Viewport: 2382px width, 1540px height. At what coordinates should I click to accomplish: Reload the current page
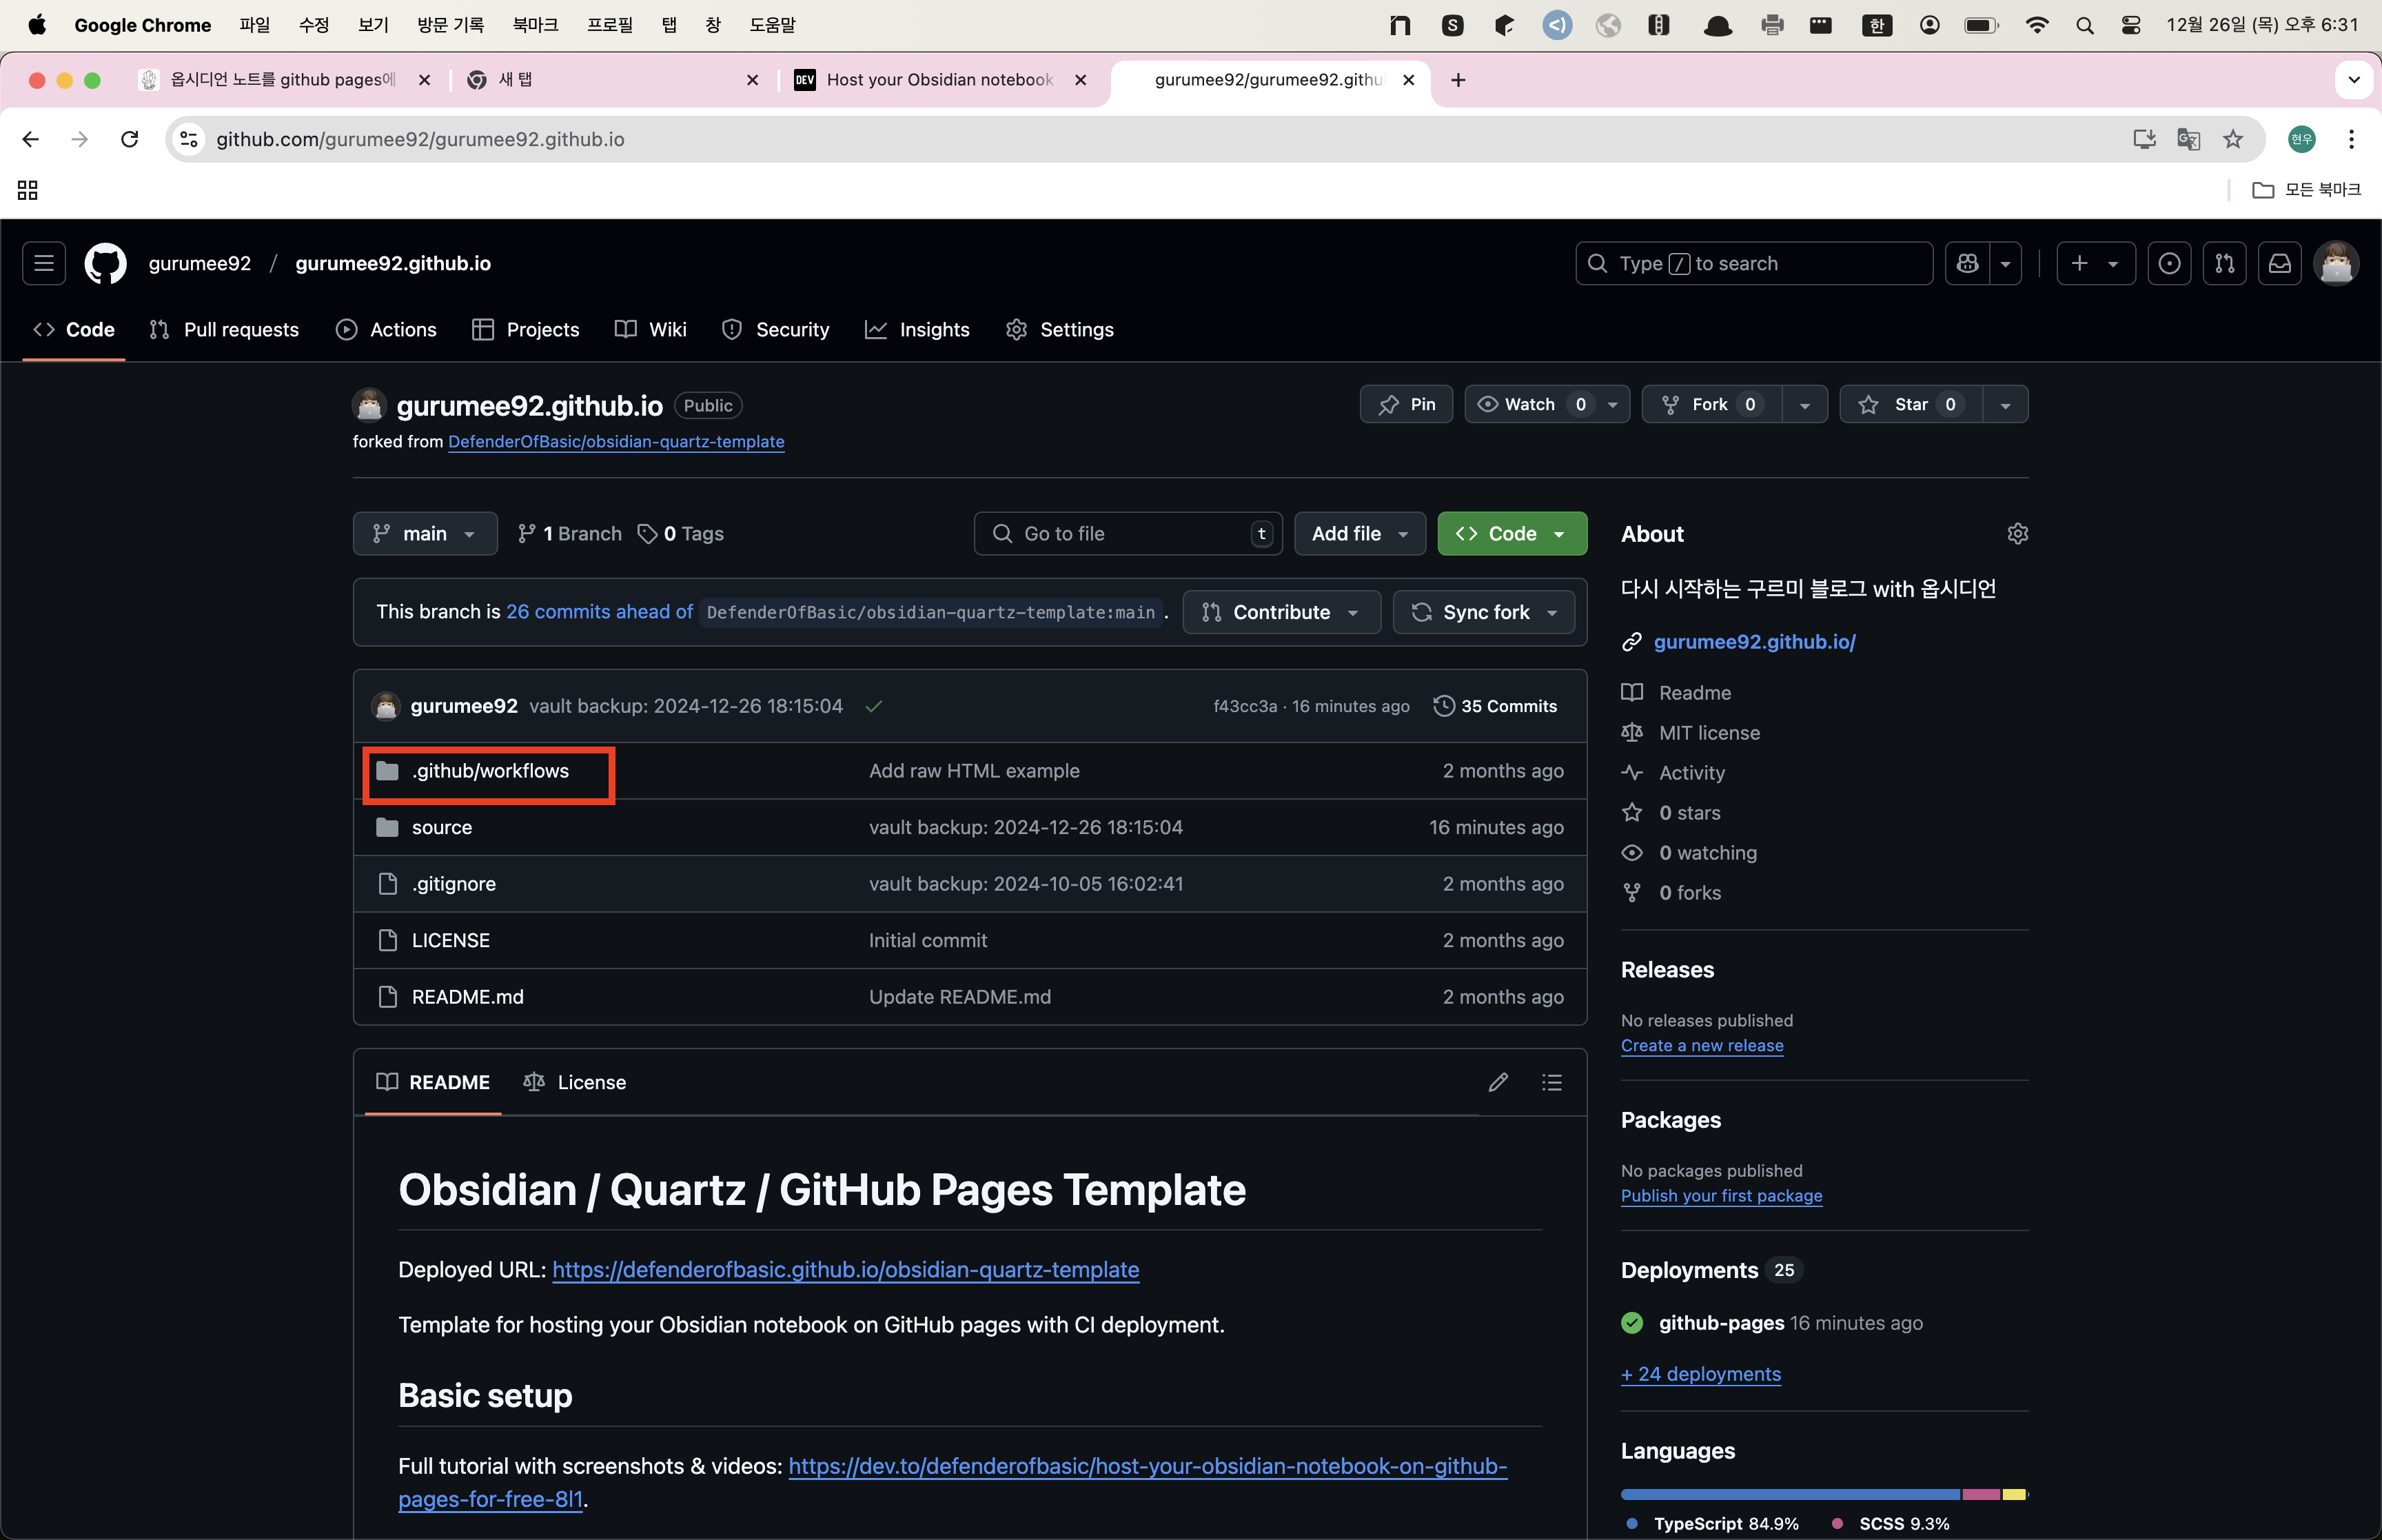point(129,139)
